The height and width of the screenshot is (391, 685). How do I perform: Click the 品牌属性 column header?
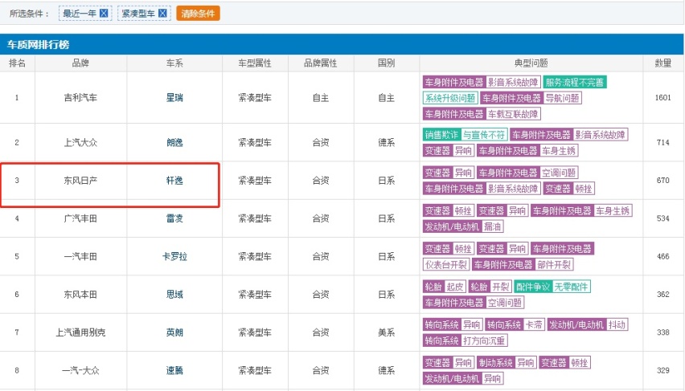tap(321, 63)
